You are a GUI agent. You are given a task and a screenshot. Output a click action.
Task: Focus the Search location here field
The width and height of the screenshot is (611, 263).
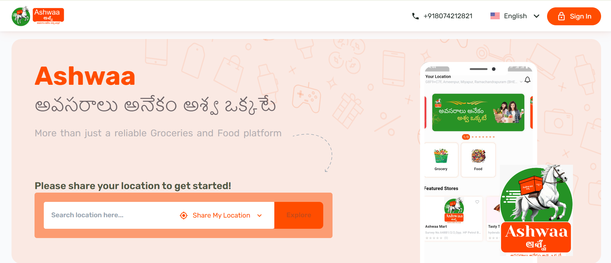point(109,215)
